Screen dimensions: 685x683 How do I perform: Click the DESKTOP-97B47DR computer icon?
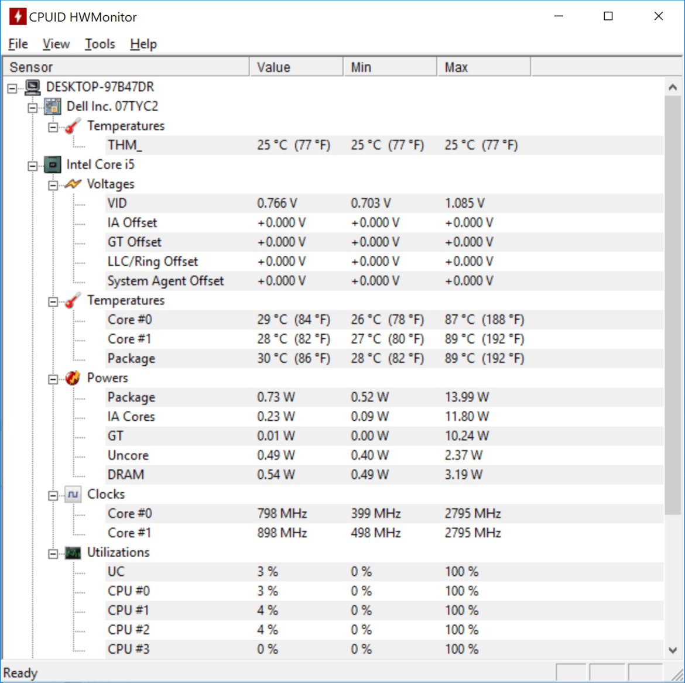click(x=32, y=87)
